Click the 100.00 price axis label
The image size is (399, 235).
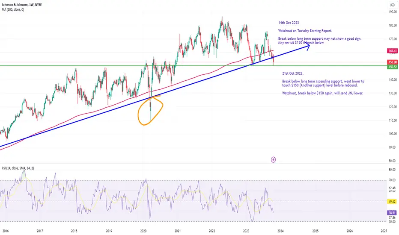[x=393, y=134]
